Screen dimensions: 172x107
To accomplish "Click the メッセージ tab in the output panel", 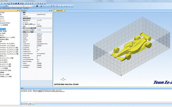I will click(31, 104).
